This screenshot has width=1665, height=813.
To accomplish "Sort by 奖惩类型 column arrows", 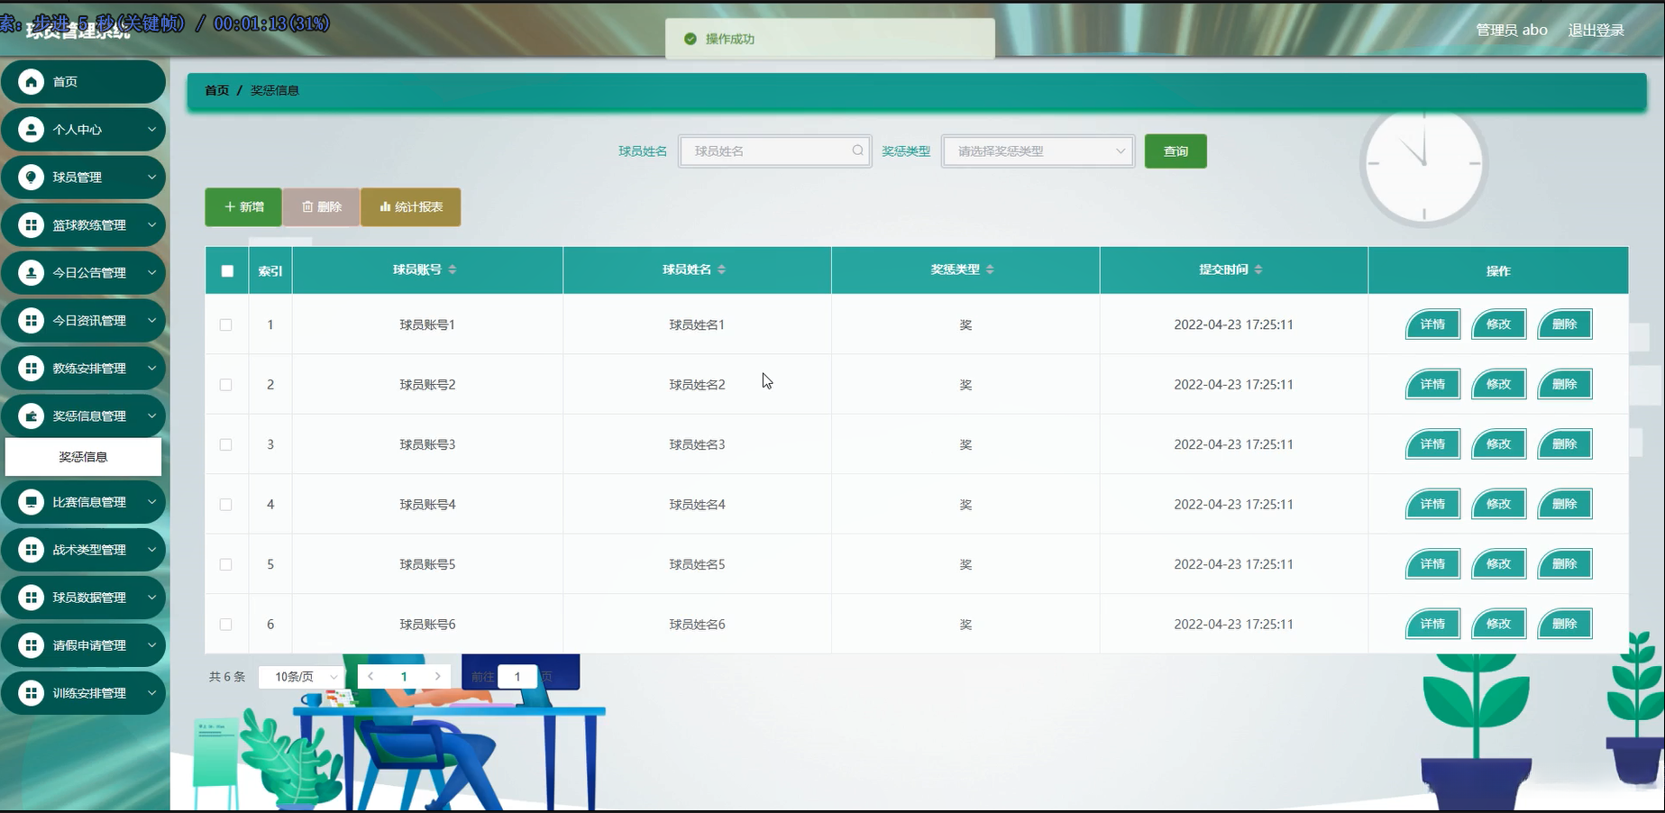I will coord(990,269).
